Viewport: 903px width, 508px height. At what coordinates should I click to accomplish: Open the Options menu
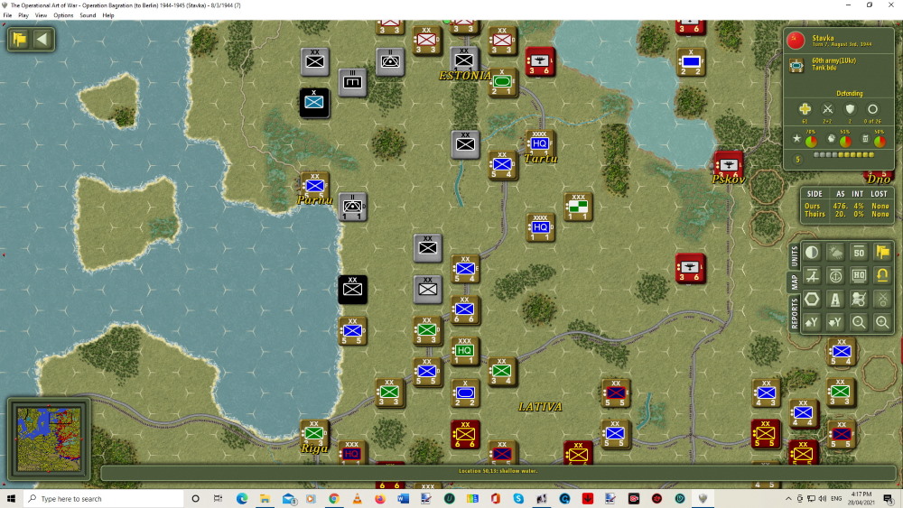[x=63, y=15]
